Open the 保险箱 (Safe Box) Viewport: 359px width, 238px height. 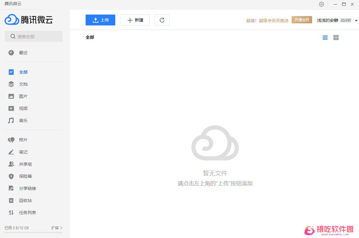coord(23,176)
